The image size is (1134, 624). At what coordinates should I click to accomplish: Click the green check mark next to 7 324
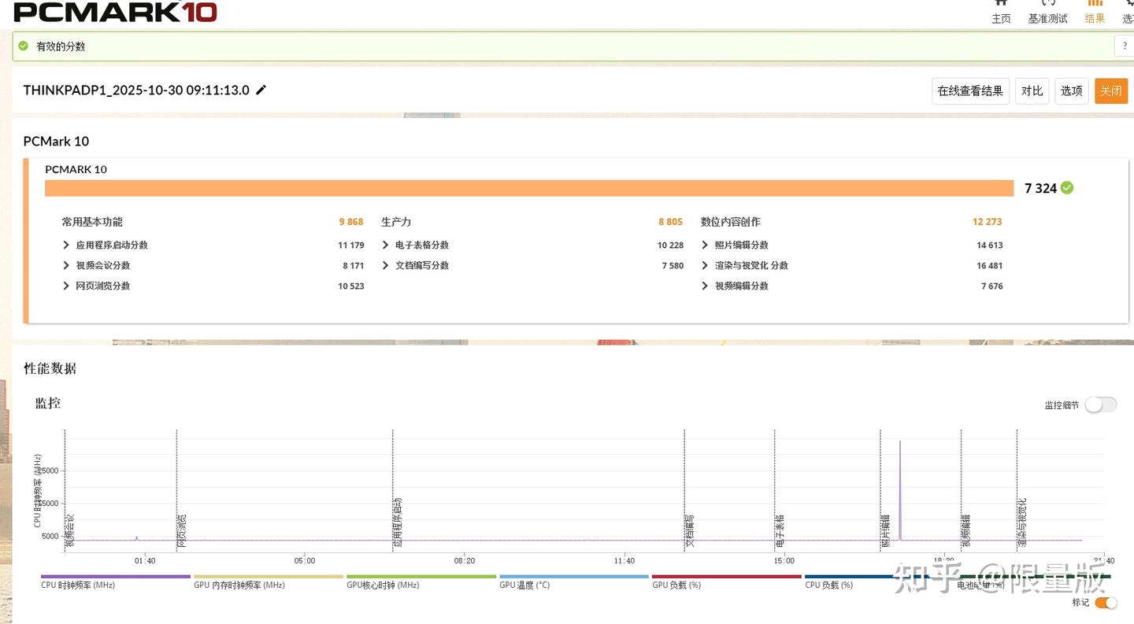pyautogui.click(x=1067, y=187)
